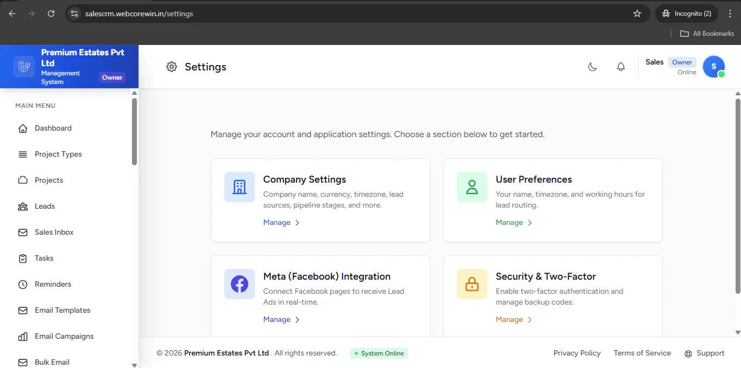
Task: Toggle dark mode with the moon icon
Action: point(593,67)
